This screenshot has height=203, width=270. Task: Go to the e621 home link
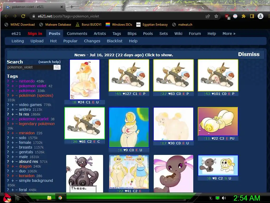coord(16,34)
